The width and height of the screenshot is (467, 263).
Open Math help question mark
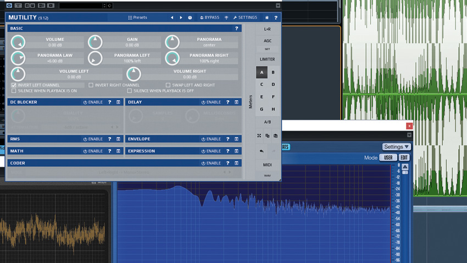click(x=109, y=151)
